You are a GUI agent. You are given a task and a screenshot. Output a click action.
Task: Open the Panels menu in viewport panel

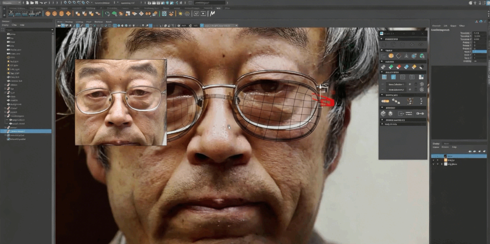(x=109, y=22)
